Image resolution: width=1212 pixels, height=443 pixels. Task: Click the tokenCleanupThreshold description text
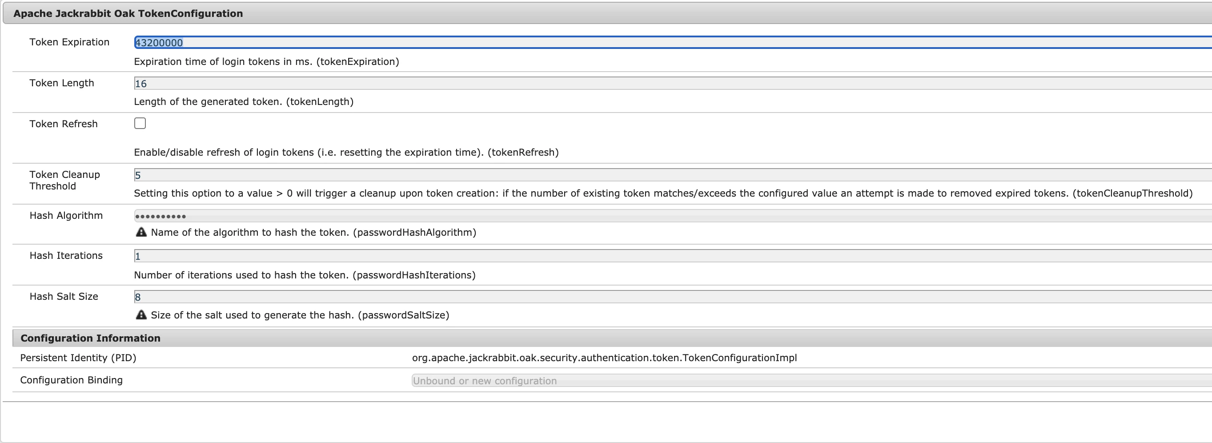(663, 193)
